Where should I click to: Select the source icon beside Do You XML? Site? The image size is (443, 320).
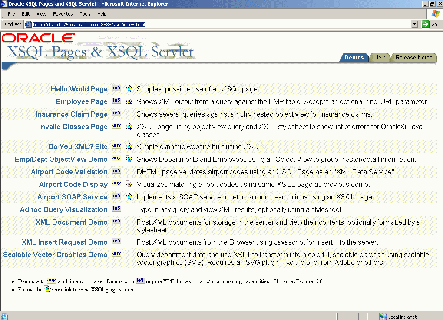[129, 146]
